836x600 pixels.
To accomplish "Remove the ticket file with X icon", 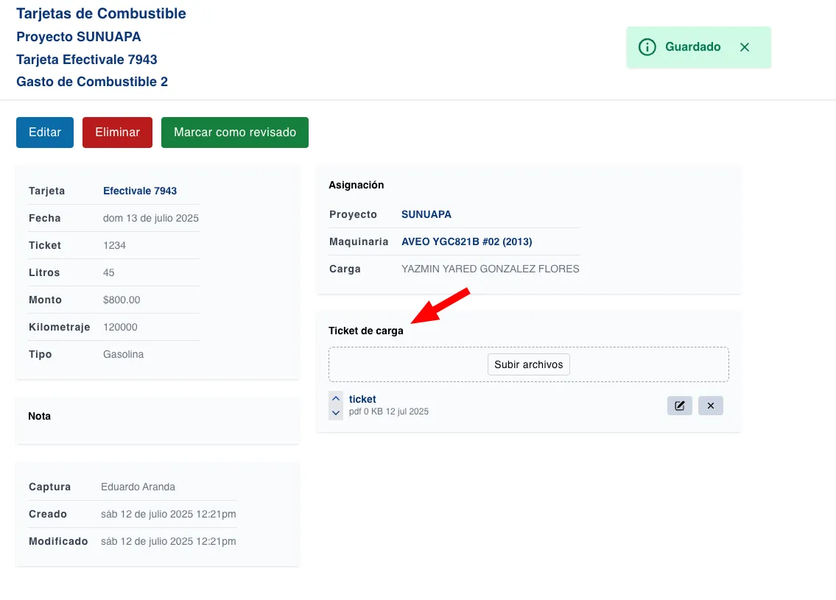I will (711, 406).
